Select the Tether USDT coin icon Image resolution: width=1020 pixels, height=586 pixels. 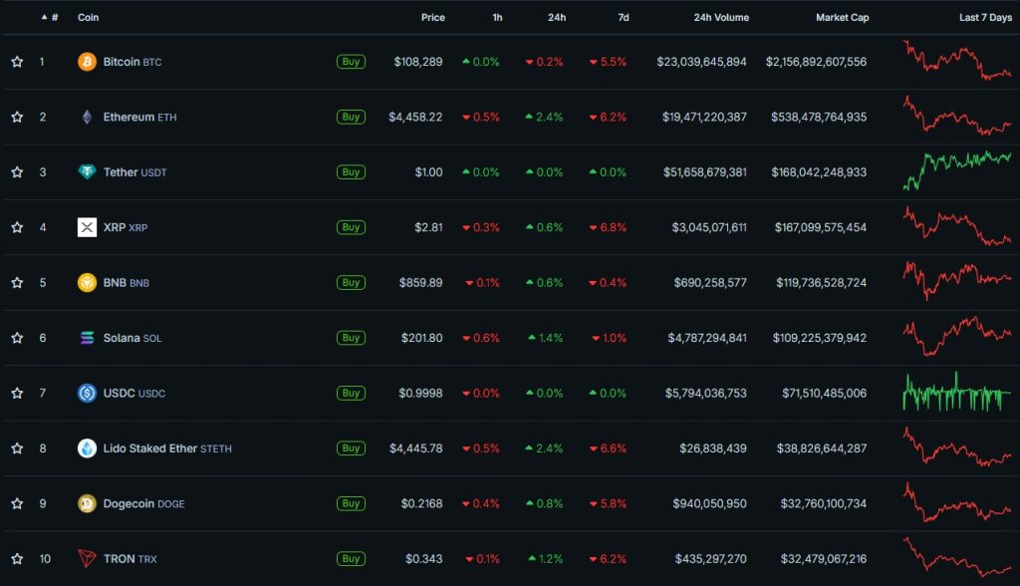(89, 171)
